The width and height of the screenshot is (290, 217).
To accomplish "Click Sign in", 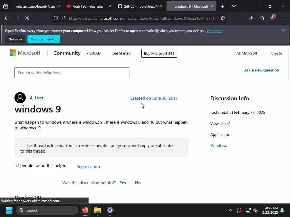I will pos(276,54).
